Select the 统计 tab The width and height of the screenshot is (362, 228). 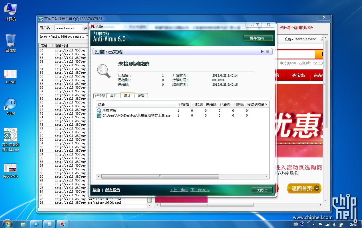pyautogui.click(x=127, y=95)
